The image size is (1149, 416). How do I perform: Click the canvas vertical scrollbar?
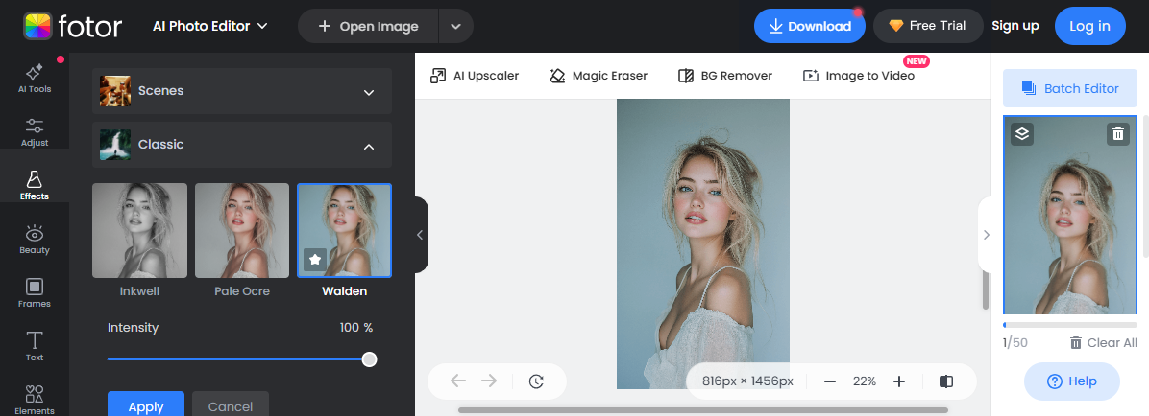click(x=986, y=291)
